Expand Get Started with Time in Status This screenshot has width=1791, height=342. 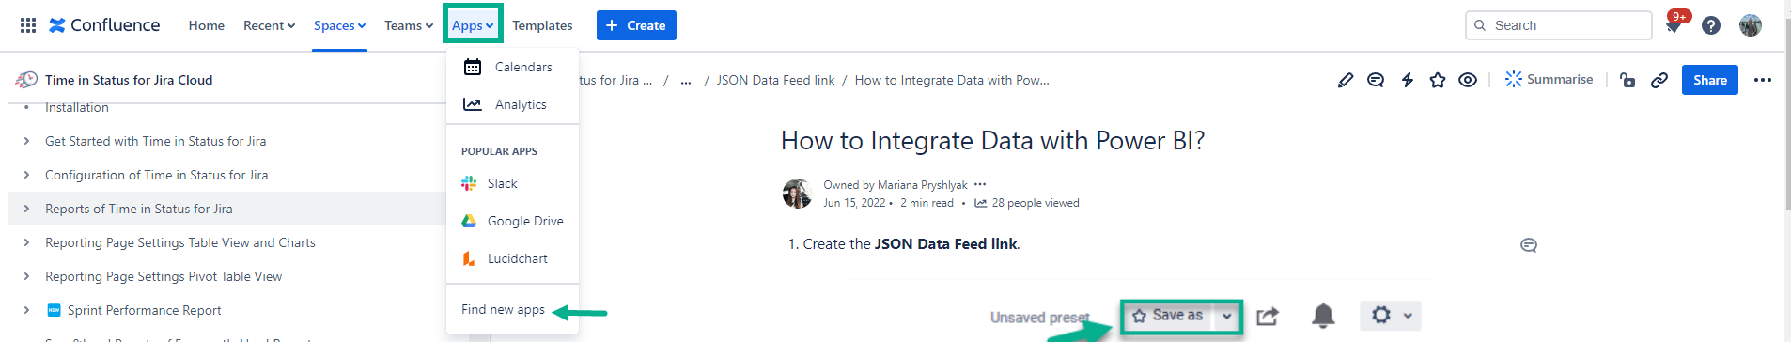(x=26, y=141)
